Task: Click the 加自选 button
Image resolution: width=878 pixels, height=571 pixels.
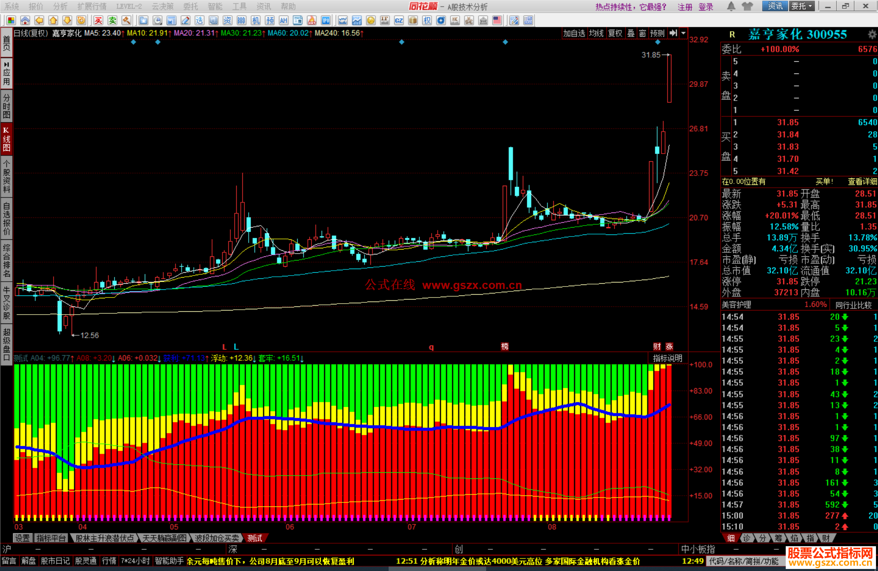Action: (x=574, y=33)
